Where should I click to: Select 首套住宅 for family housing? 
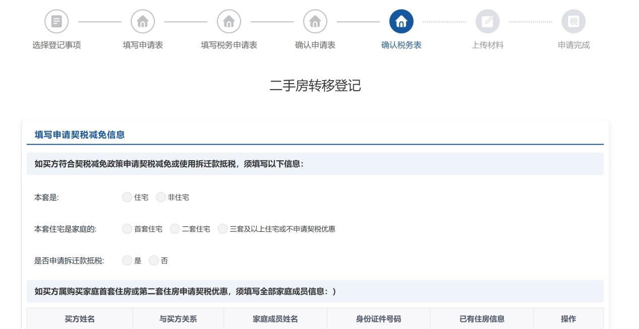pyautogui.click(x=127, y=229)
